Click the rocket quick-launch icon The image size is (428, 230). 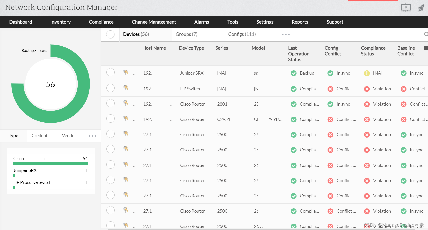click(x=421, y=8)
